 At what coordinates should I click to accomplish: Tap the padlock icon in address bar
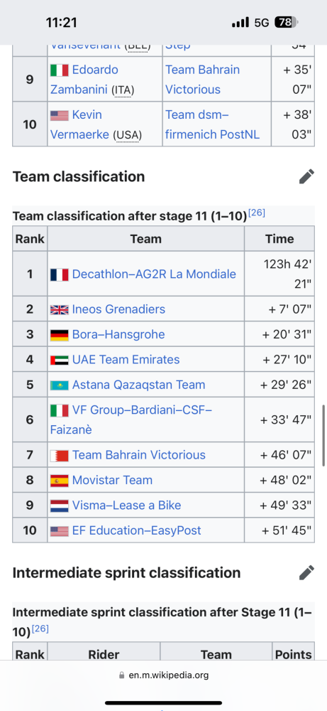point(122,675)
